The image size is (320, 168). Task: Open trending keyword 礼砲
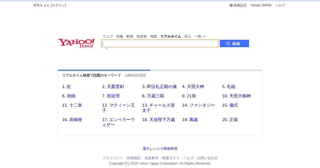tap(231, 87)
